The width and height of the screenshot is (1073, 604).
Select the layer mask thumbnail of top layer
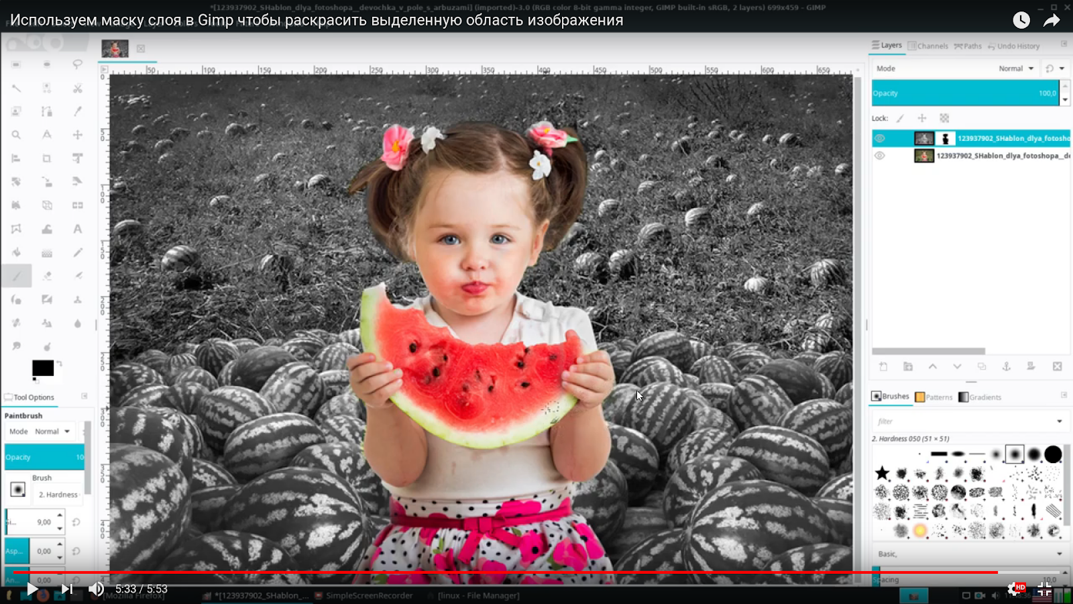click(945, 138)
